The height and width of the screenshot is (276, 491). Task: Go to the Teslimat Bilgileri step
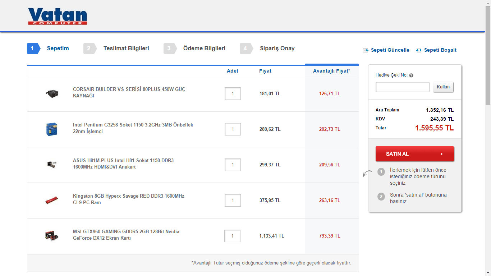click(x=126, y=49)
